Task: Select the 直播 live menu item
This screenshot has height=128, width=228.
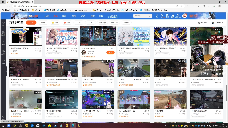Action: click(x=55, y=16)
